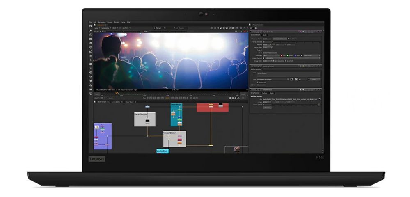
Task: Switch to the Python tab in SmartVector panel
Action: (x=265, y=93)
